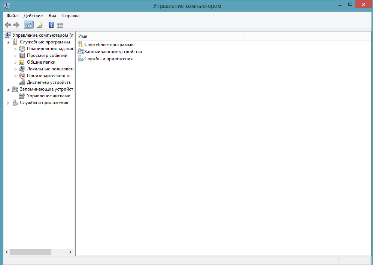Screen dimensions: 373x265
Task: Click the Forward arrow toolbar button
Action: tap(16, 25)
